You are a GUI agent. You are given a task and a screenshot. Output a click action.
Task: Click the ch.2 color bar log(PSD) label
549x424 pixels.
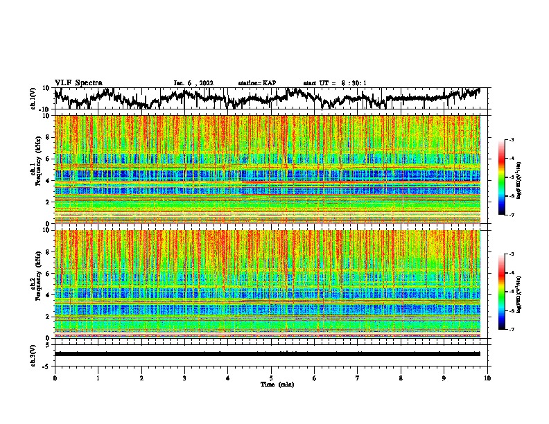(x=519, y=293)
